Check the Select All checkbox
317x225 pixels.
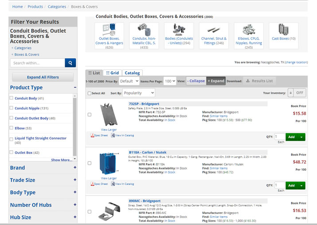point(90,93)
